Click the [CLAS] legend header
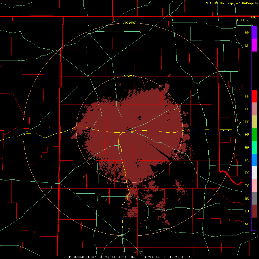This screenshot has height=259, width=259. click(x=243, y=20)
